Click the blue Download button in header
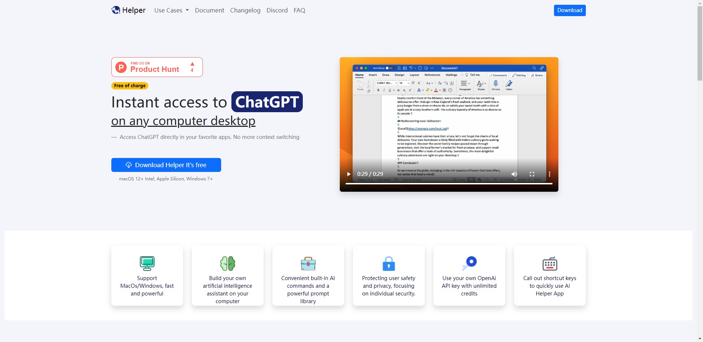This screenshot has height=342, width=703. (570, 10)
